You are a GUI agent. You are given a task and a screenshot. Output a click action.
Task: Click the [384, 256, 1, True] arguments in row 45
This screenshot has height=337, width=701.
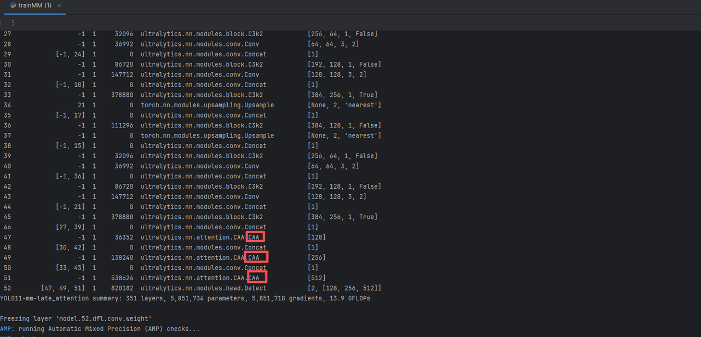[x=343, y=217]
